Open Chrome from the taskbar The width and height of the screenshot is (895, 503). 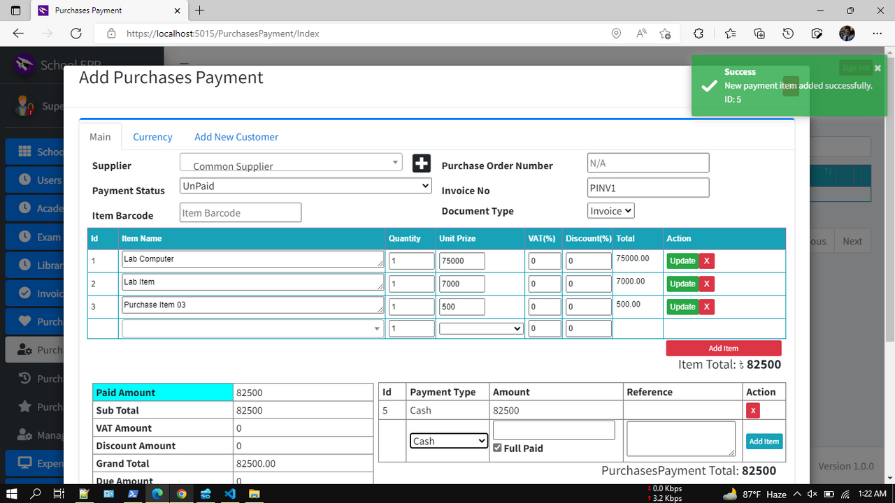pyautogui.click(x=182, y=494)
